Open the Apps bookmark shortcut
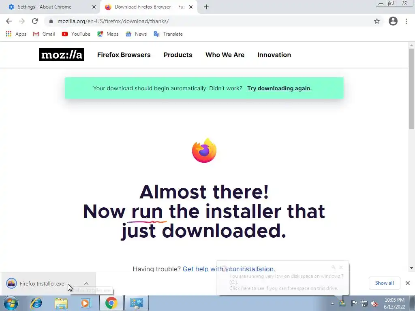This screenshot has height=311, width=415. [x=16, y=34]
